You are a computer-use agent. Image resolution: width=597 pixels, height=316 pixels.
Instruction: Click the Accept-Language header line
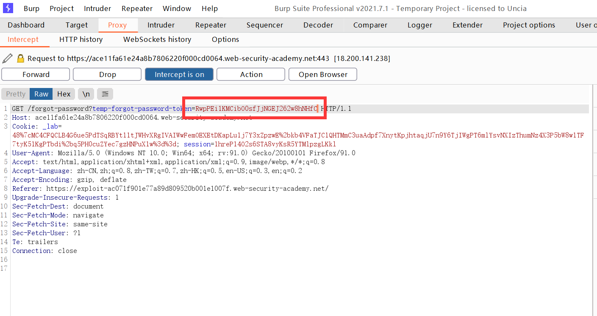pyautogui.click(x=157, y=171)
